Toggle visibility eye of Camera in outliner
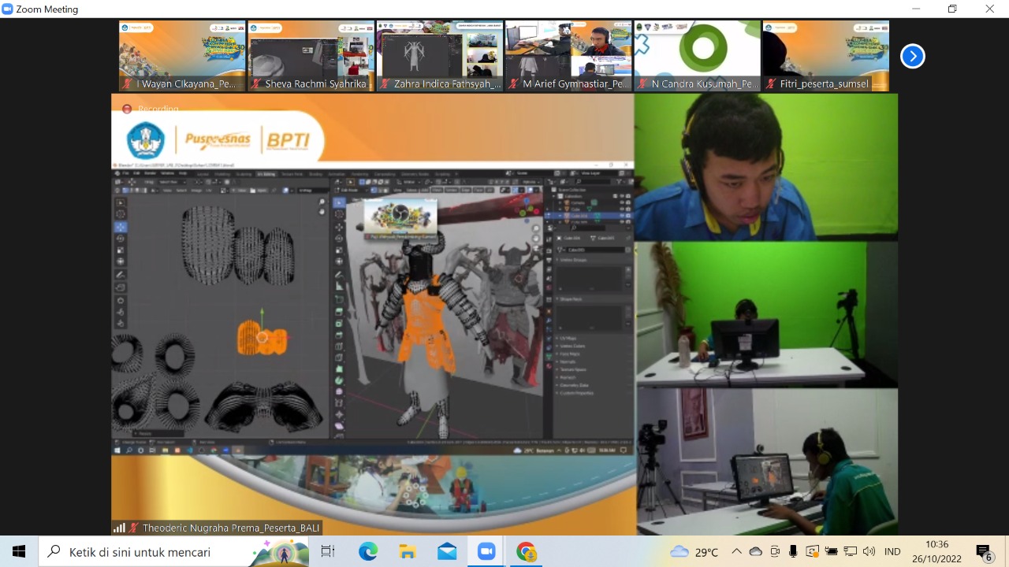Image resolution: width=1009 pixels, height=567 pixels. pyautogui.click(x=622, y=202)
